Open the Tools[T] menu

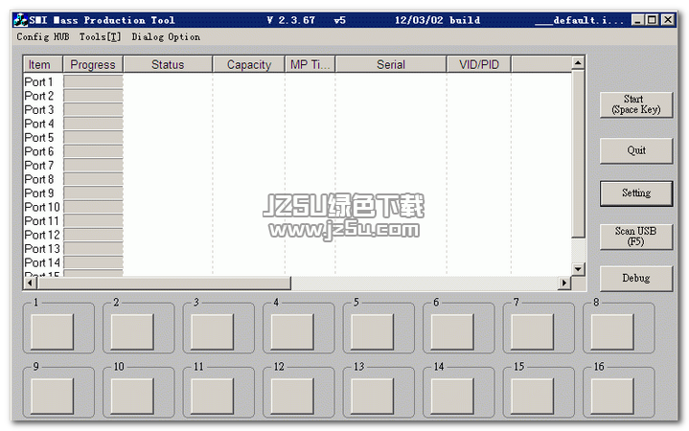(x=100, y=37)
